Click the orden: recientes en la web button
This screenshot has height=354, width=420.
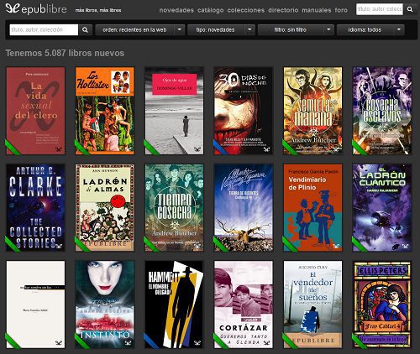pos(134,29)
